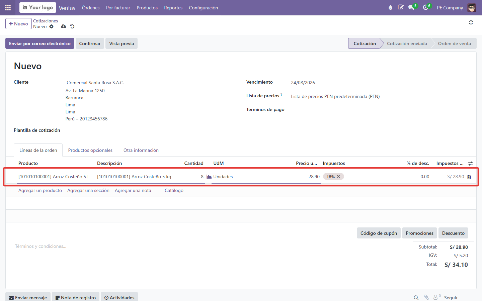Open the user avatar menu

tap(472, 7)
